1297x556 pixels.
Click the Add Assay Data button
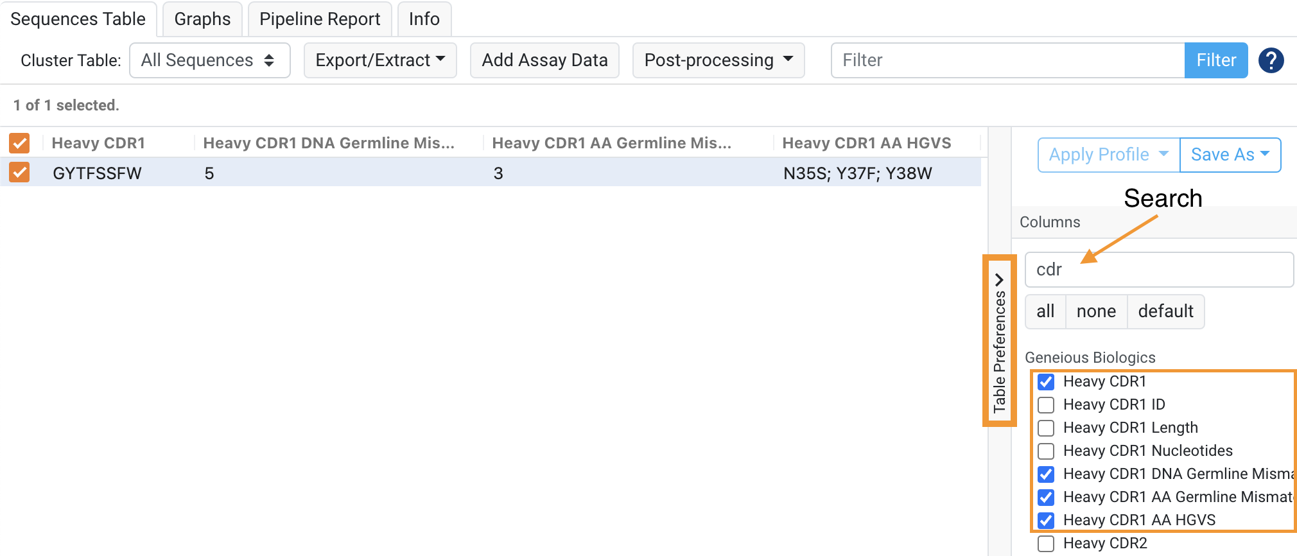tap(544, 60)
